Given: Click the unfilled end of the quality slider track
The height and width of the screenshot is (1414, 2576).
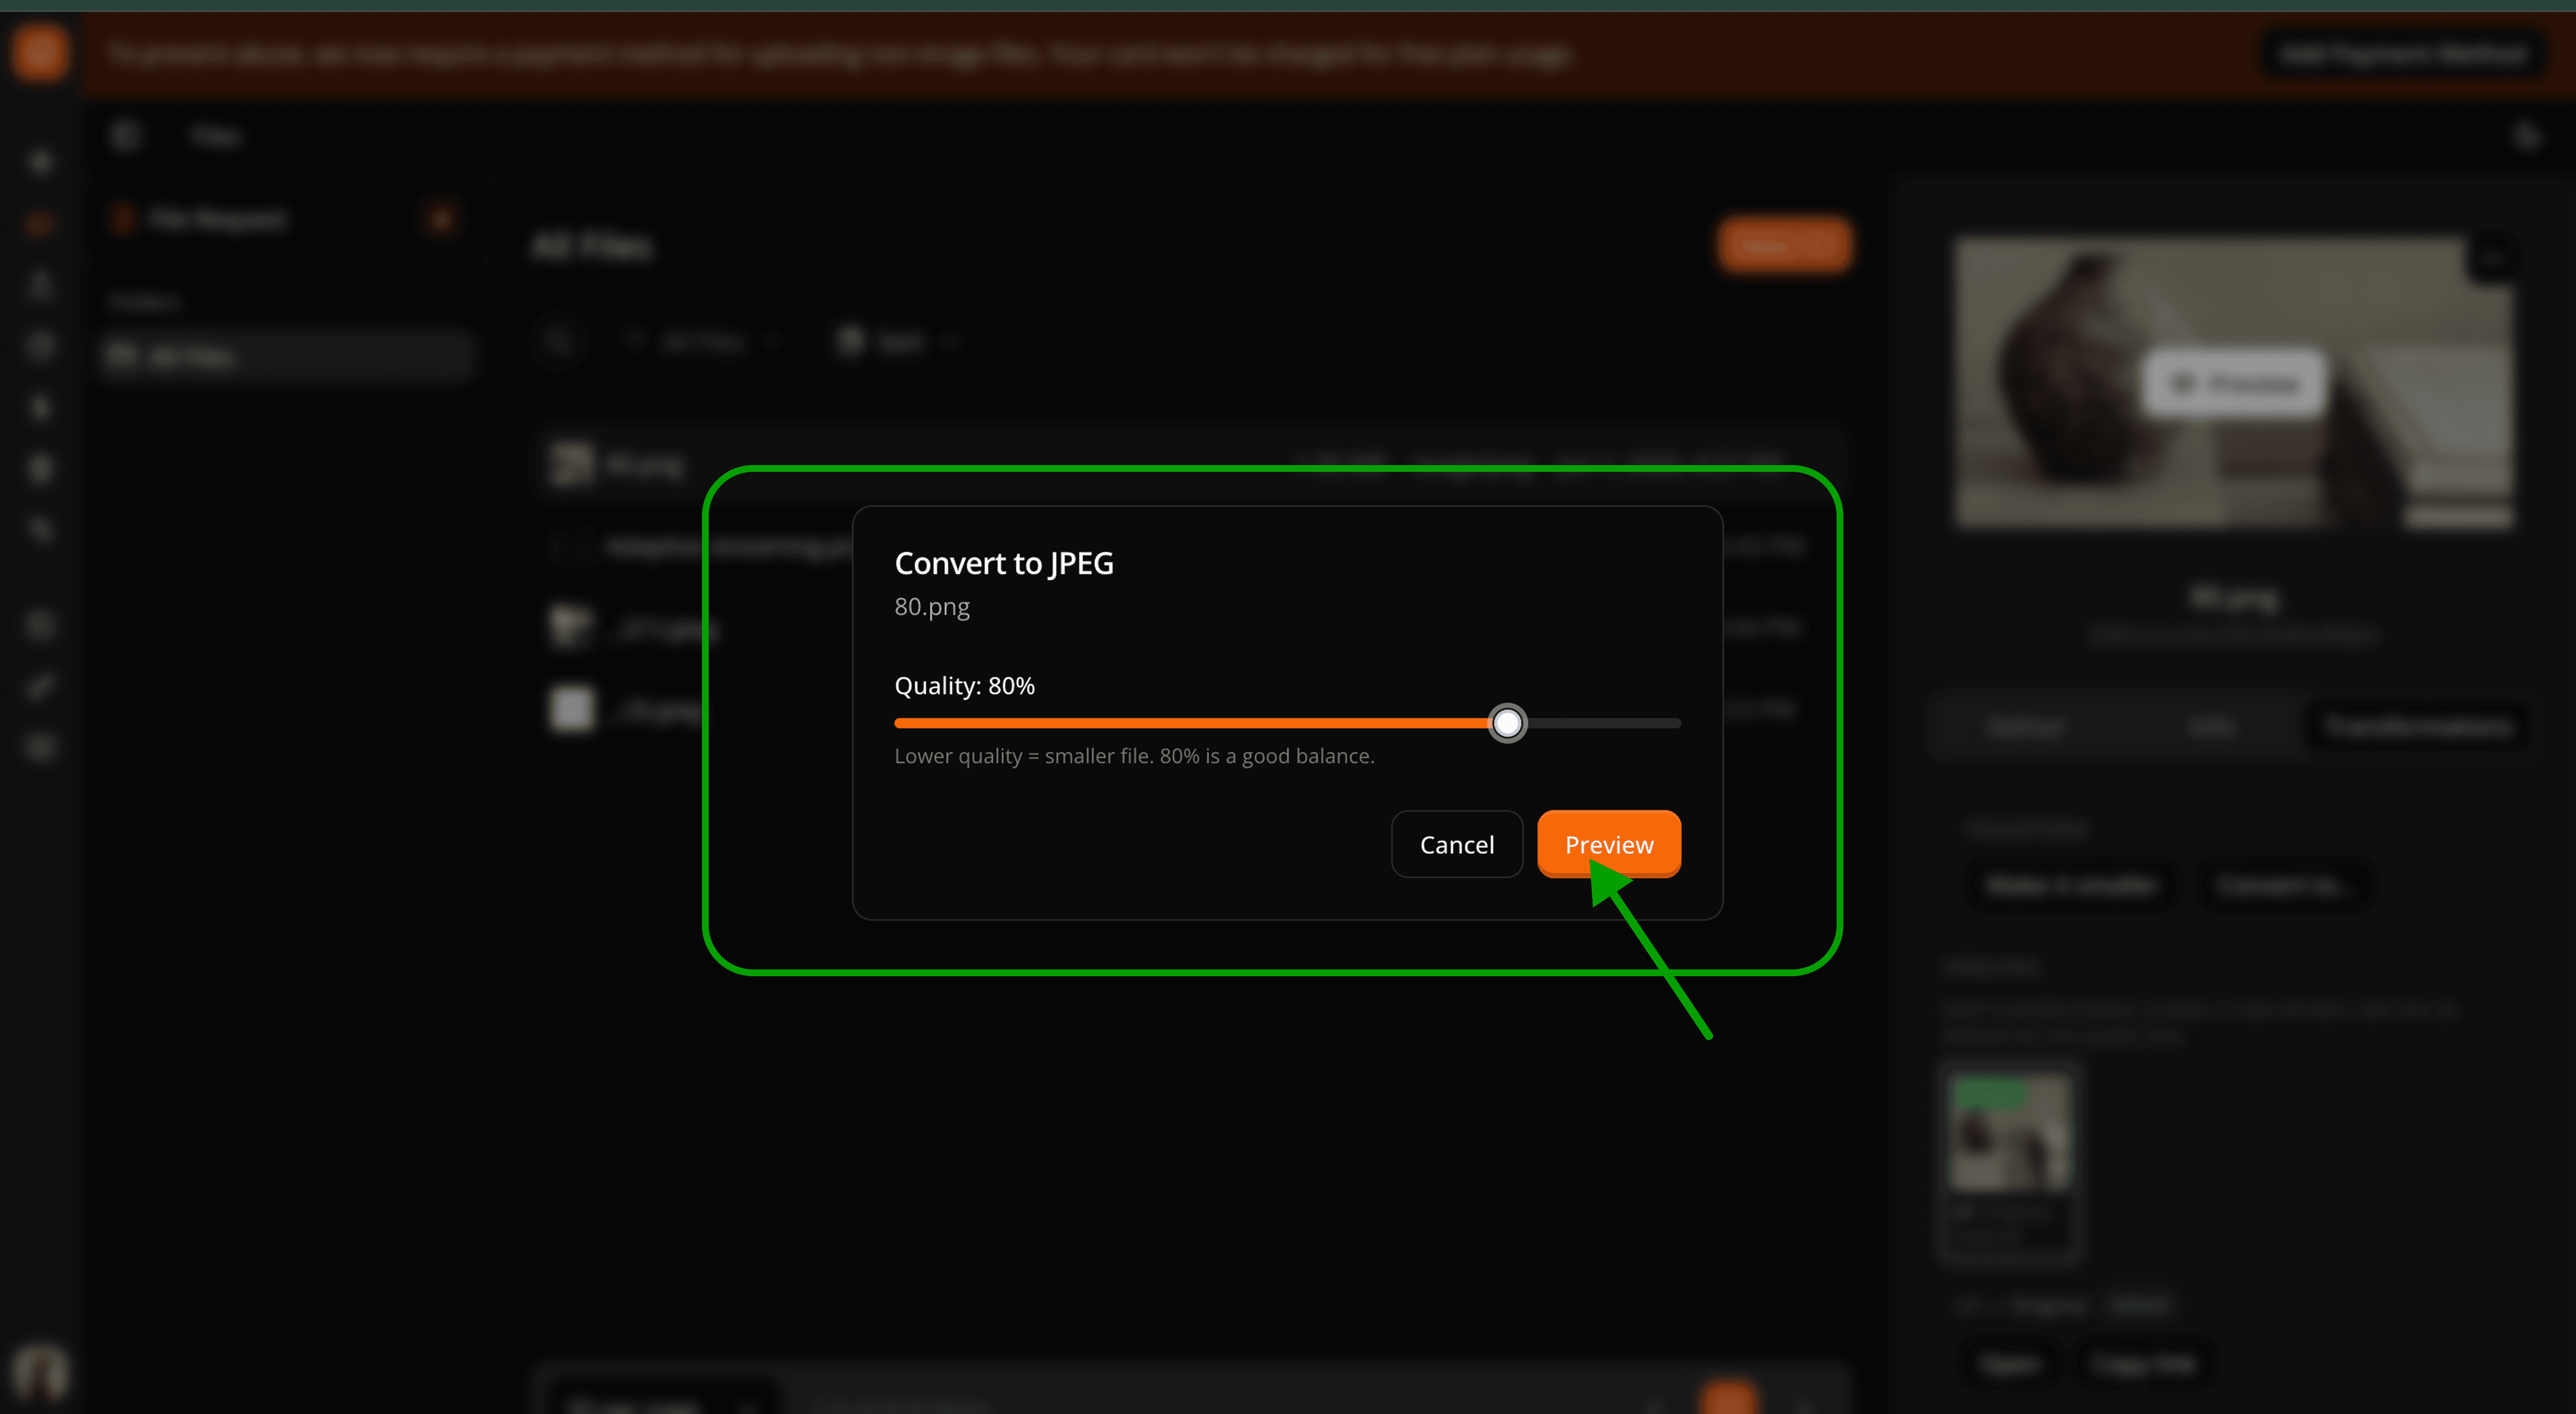Looking at the screenshot, I should (1604, 723).
